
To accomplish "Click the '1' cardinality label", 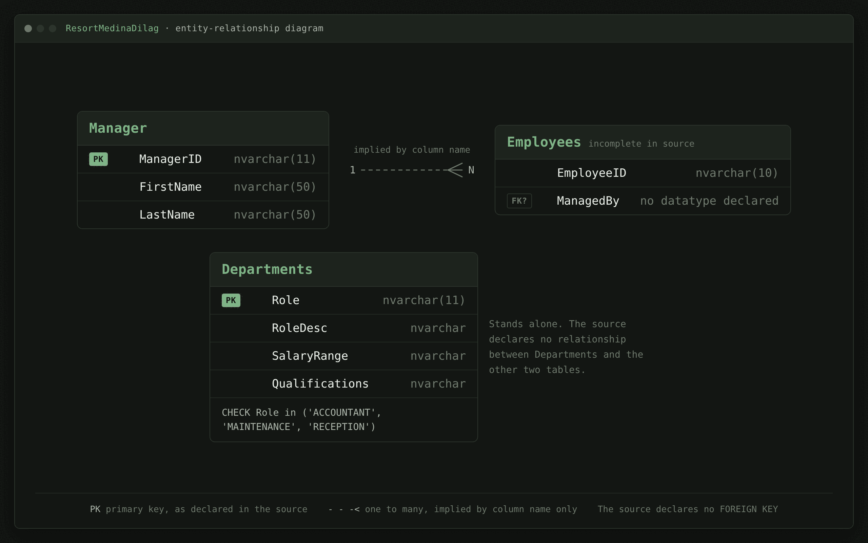I will 353,170.
